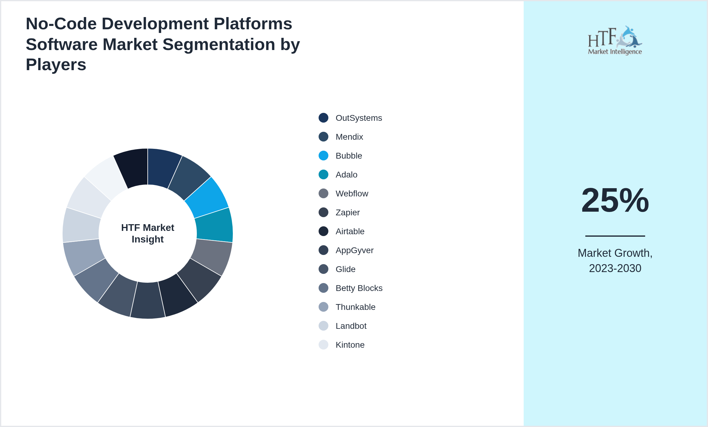The width and height of the screenshot is (708, 427).
Task: Select the Zapier legend color dot
Action: pyautogui.click(x=323, y=213)
